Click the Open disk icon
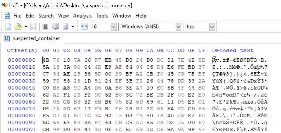This screenshot has height=133, width=281. pos(55,27)
